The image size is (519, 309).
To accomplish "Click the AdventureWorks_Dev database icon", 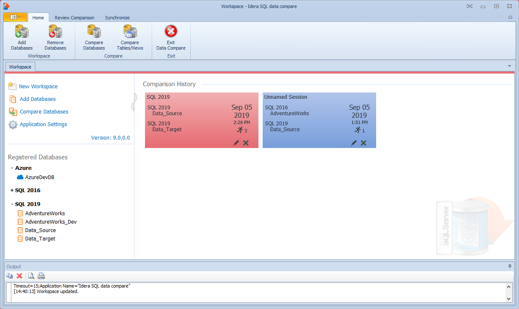I will (x=20, y=222).
